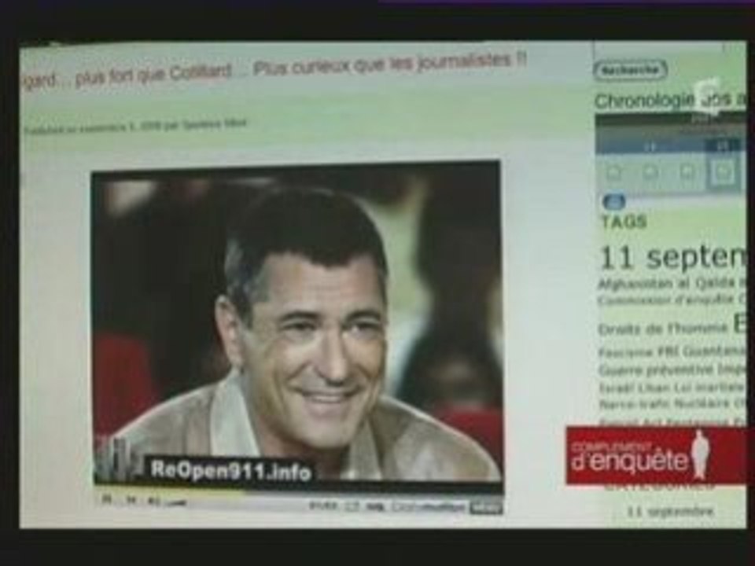This screenshot has height=566, width=755.
Task: Click the 'Fascisme FBI Guantanamo' tag line
Action: point(672,352)
